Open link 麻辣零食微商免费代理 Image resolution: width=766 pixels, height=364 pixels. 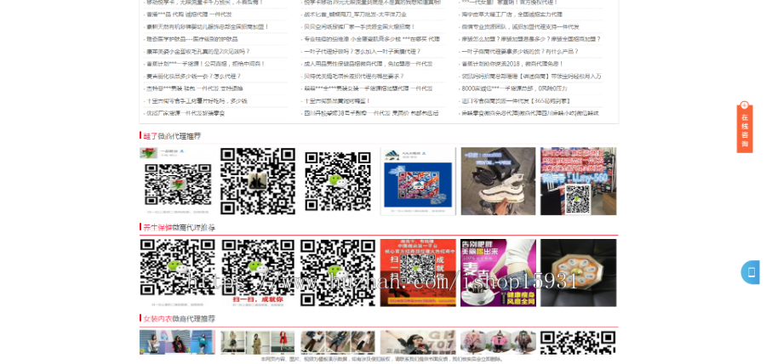pos(530,113)
